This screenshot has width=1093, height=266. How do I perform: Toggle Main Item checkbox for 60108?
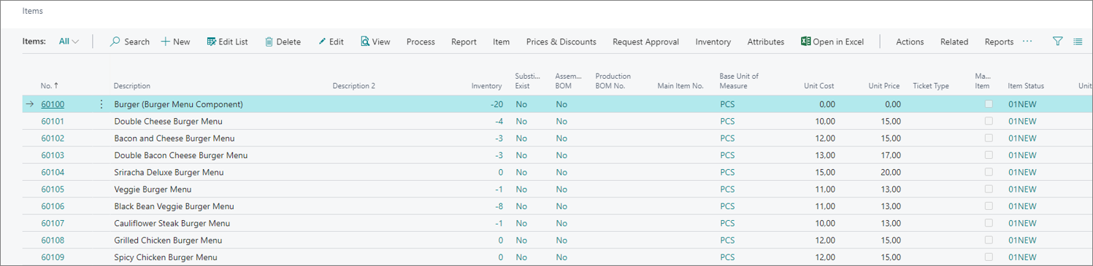point(989,240)
